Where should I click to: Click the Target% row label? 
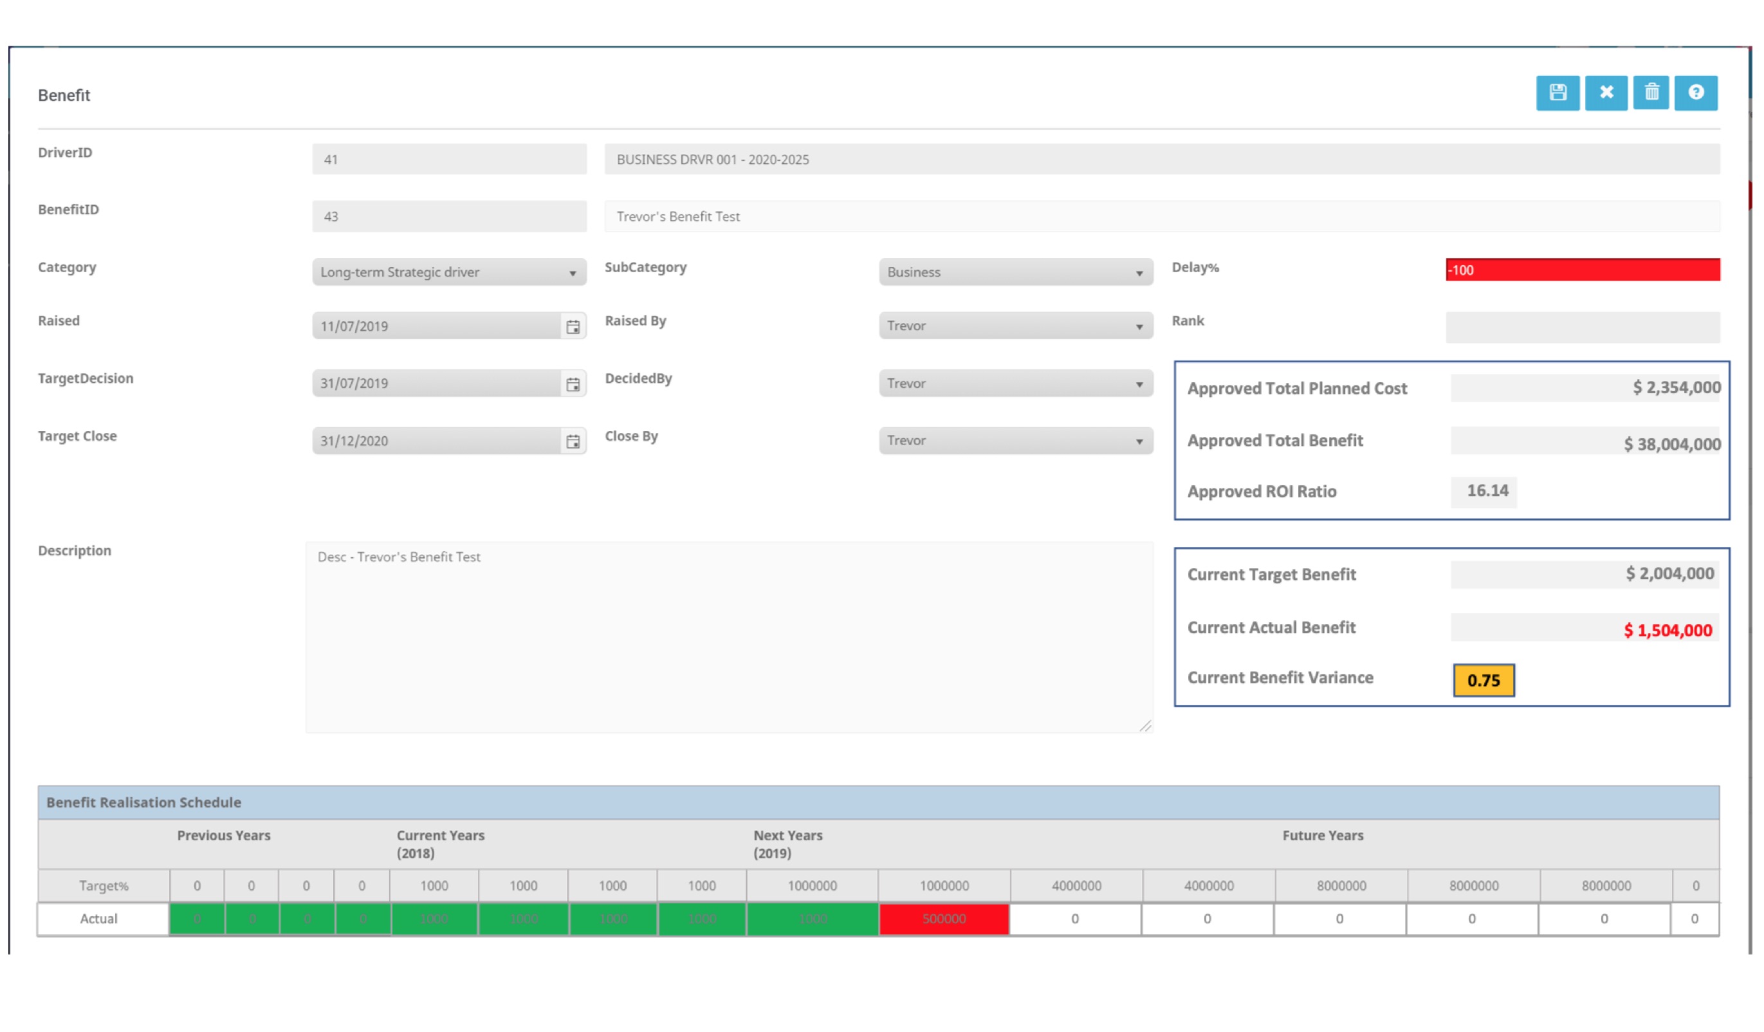[x=104, y=887]
